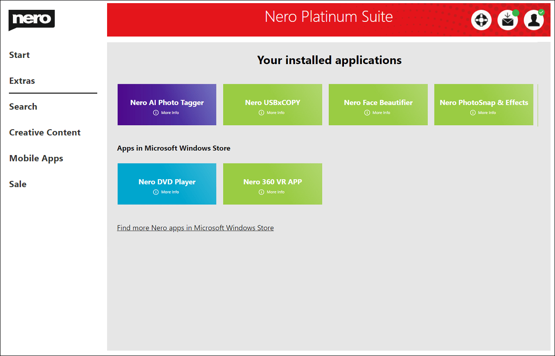
Task: Open the Sale page
Action: 18,184
